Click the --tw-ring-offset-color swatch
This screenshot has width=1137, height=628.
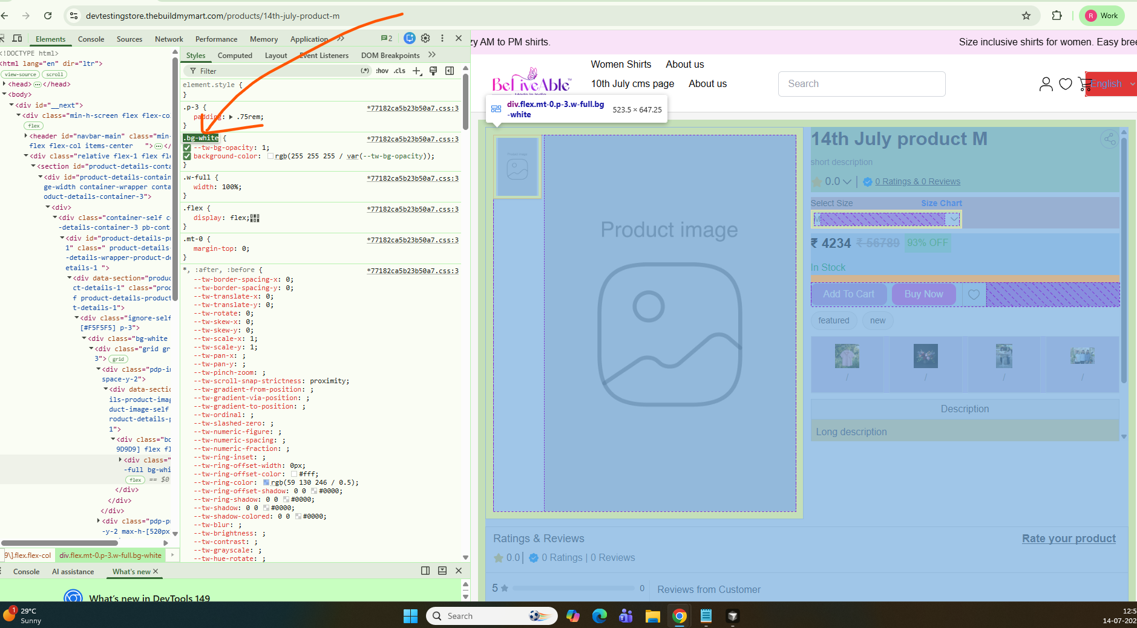click(x=294, y=474)
